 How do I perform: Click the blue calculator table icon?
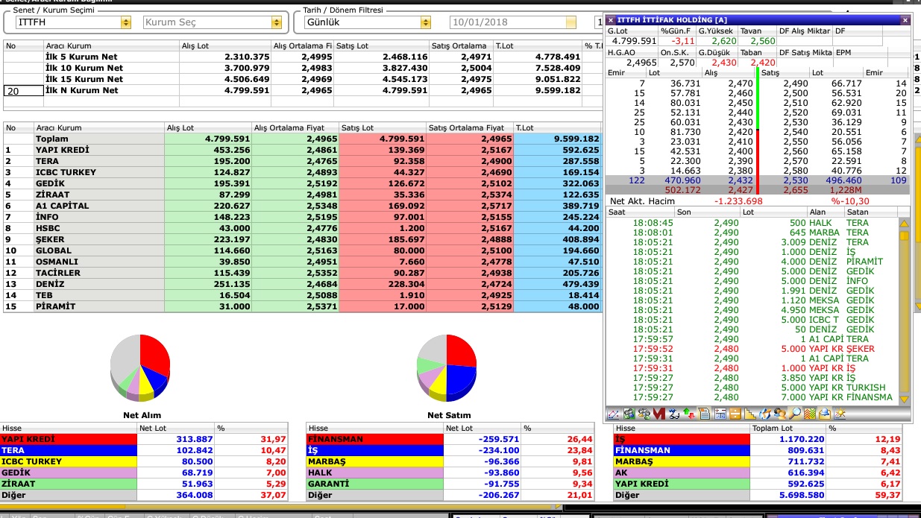coord(720,414)
